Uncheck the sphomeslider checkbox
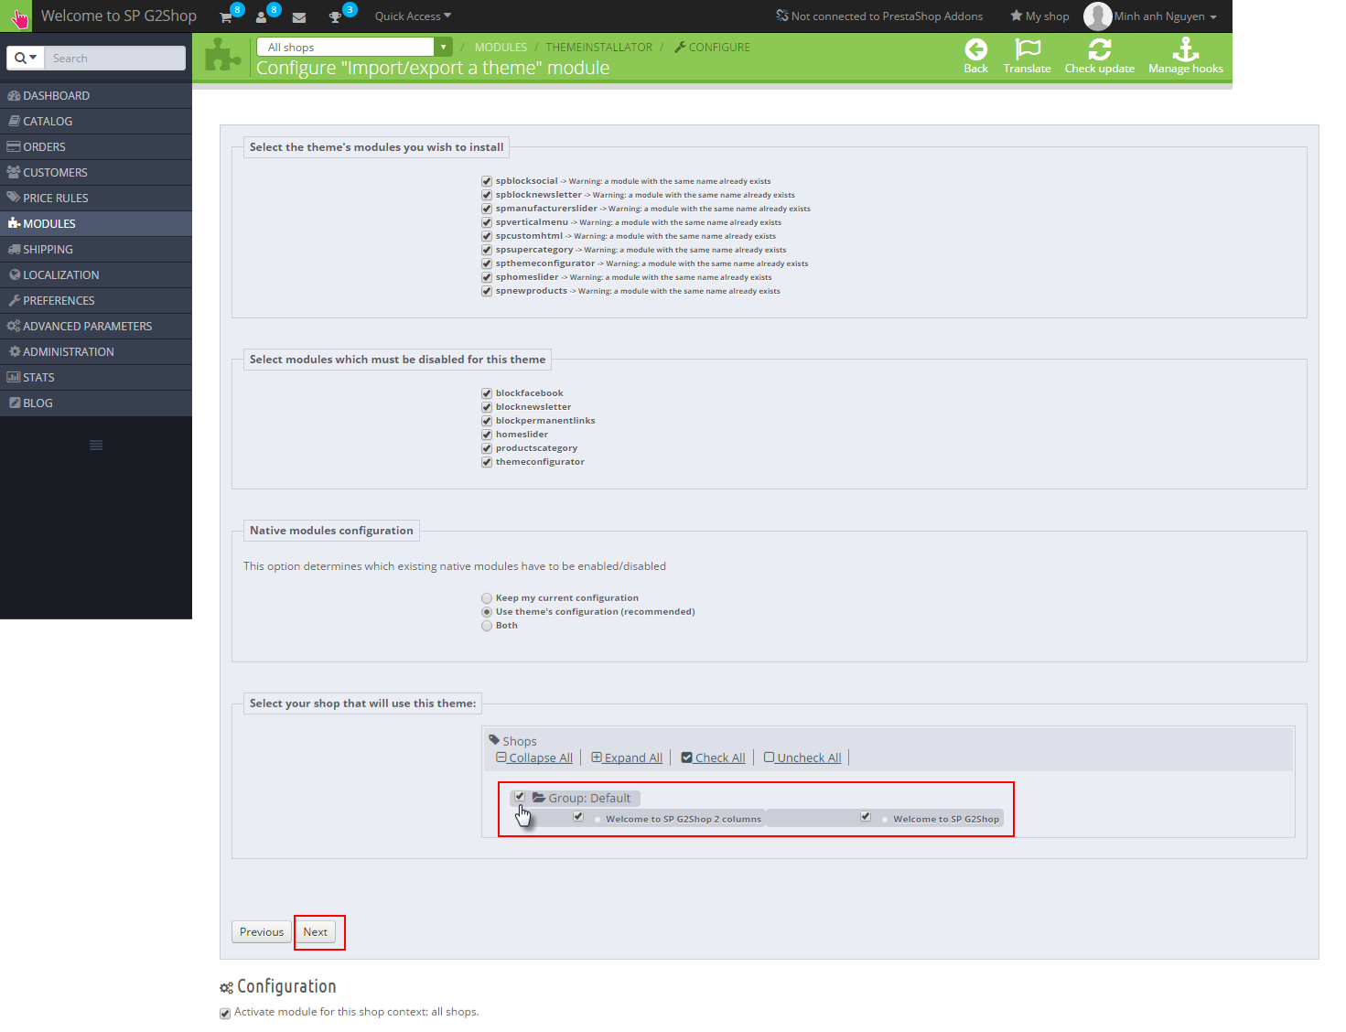The width and height of the screenshot is (1346, 1032). pyautogui.click(x=487, y=277)
